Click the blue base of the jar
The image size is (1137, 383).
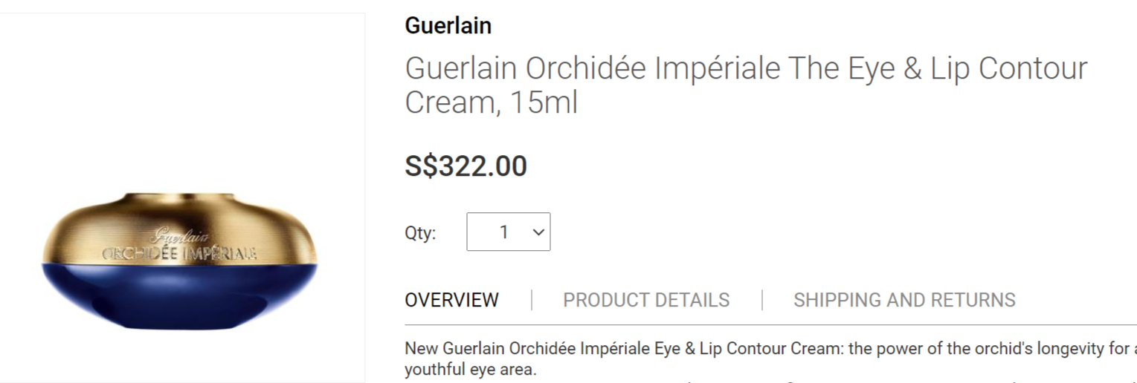point(179,297)
